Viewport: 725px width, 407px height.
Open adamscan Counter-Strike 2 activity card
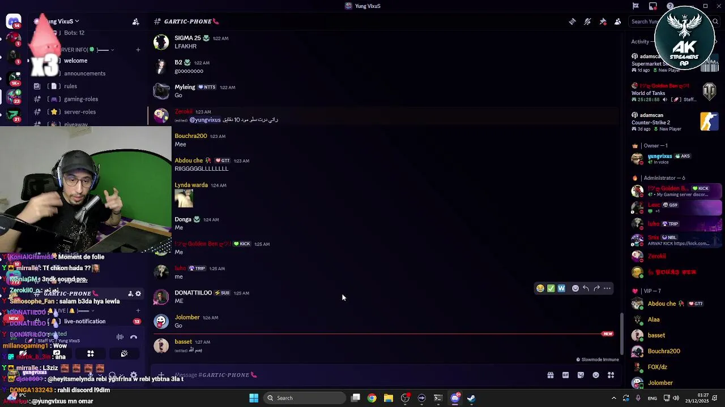pyautogui.click(x=676, y=122)
